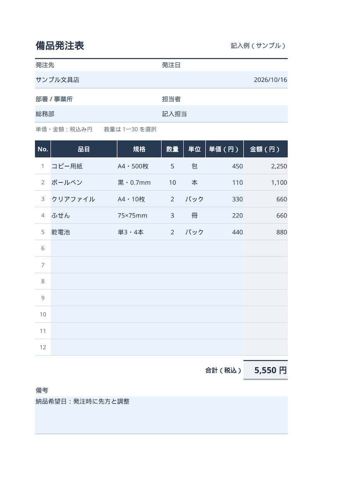Image resolution: width=339 pixels, height=479 pixels.
Task: Click the 単価（円）column header
Action: point(224,149)
